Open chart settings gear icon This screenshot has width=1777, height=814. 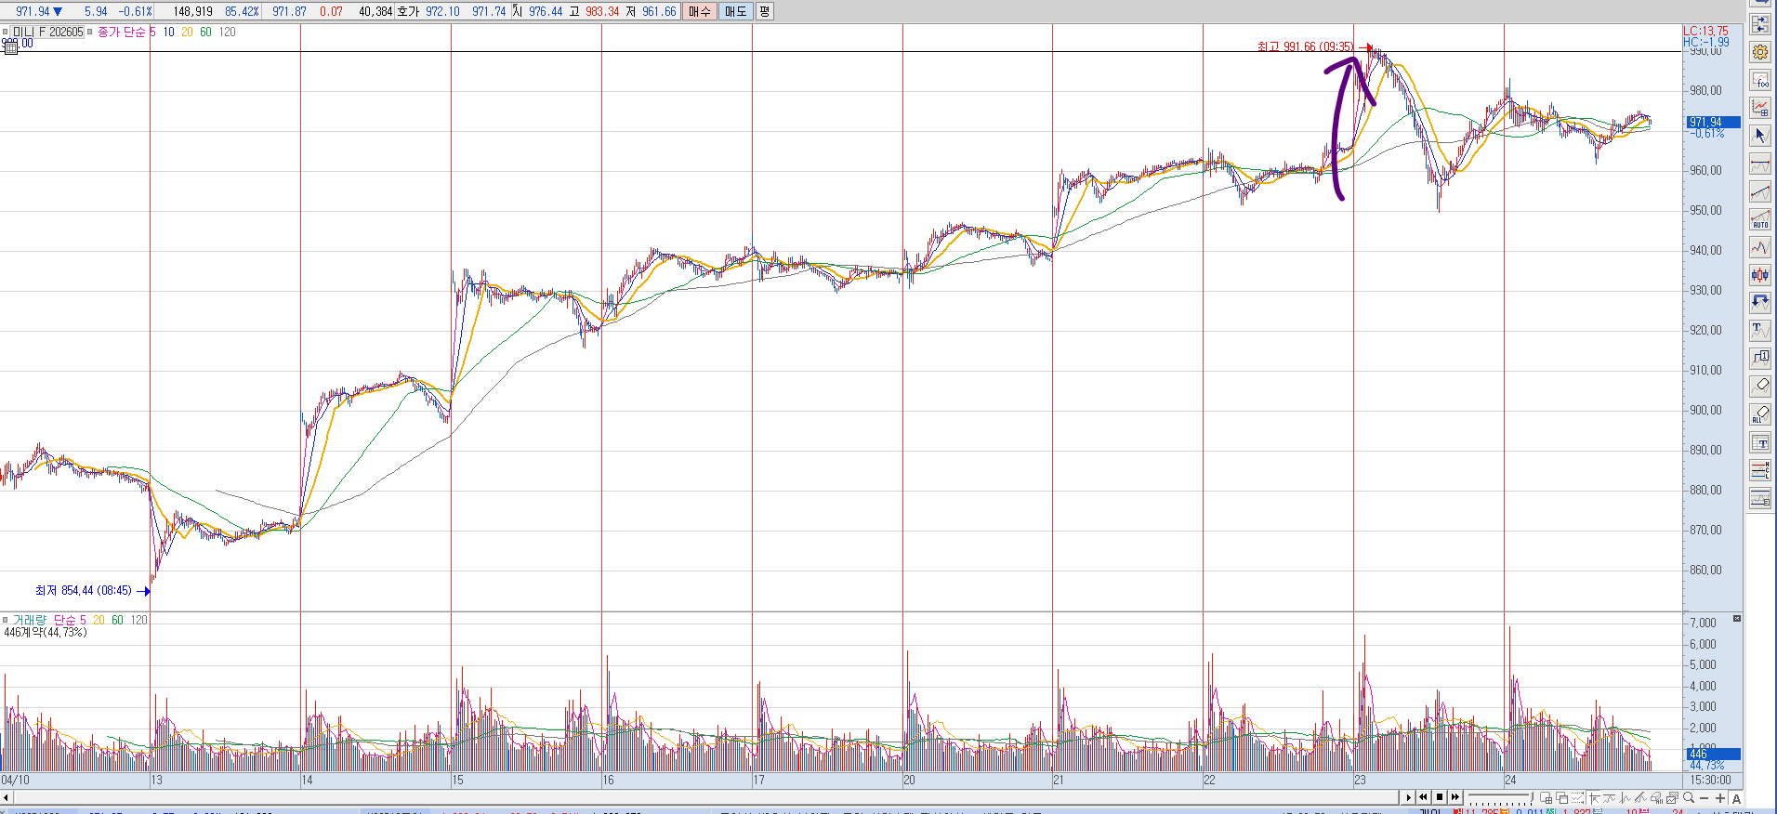pos(1759,52)
